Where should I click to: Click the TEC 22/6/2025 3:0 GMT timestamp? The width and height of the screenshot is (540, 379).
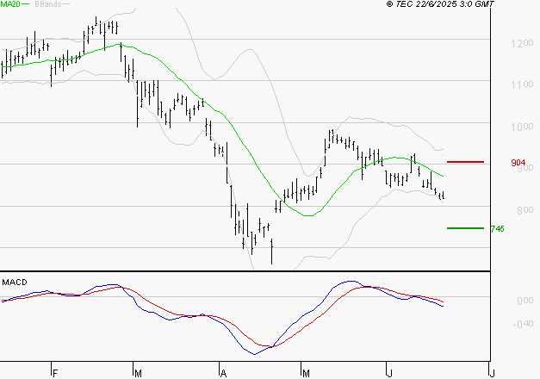[x=440, y=3]
